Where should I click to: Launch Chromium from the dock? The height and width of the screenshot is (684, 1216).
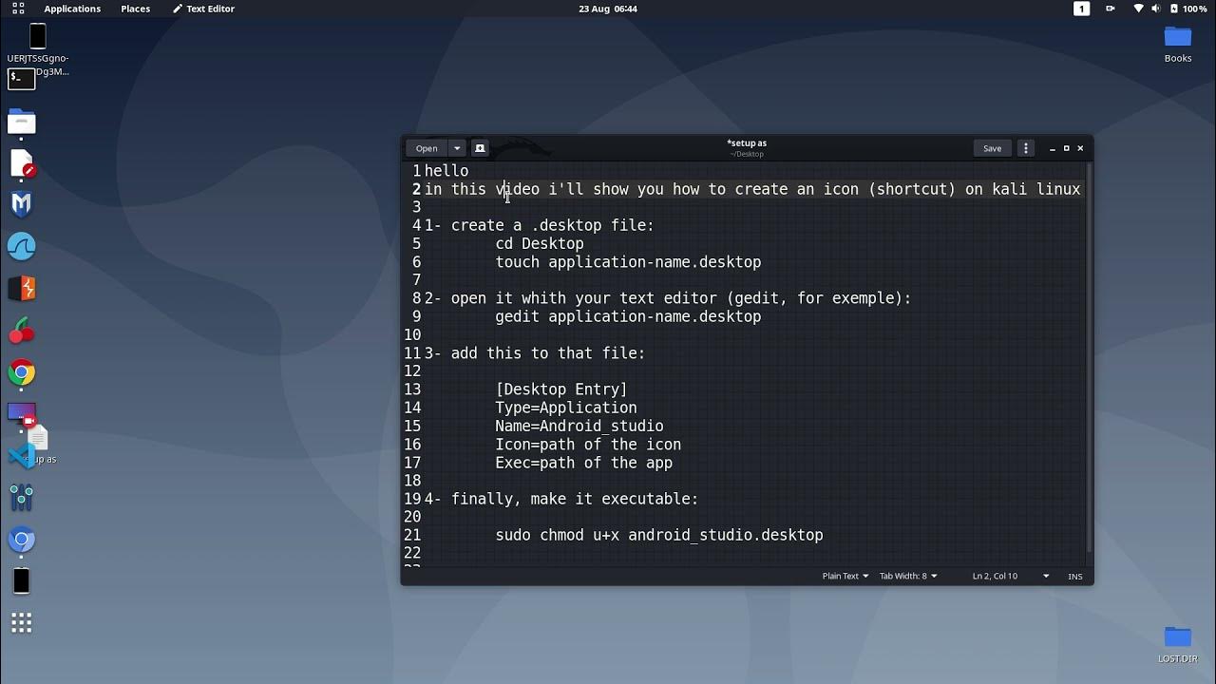[x=21, y=540]
